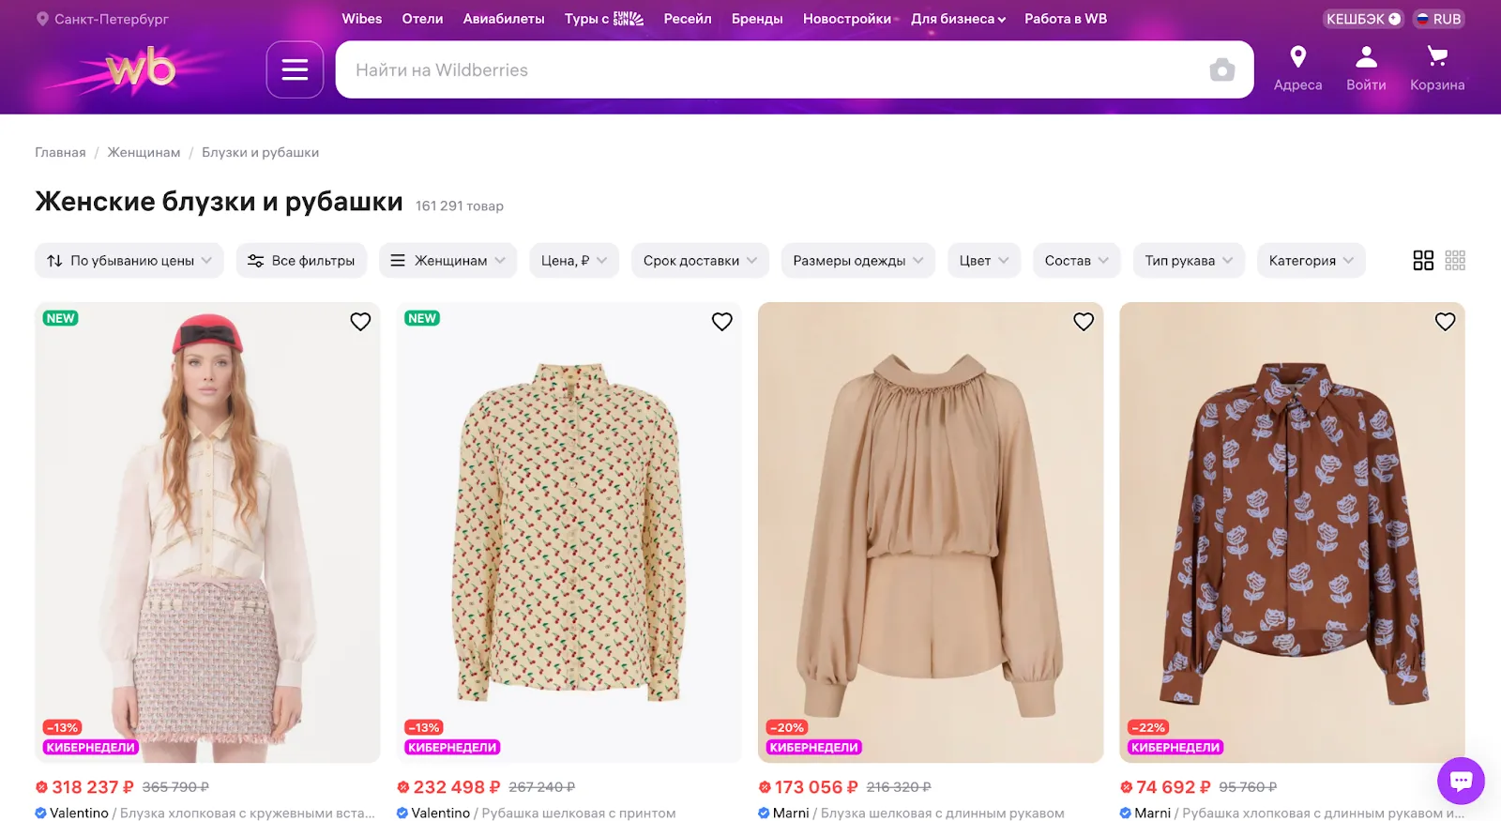Toggle heart on beige Marni silk blouse
This screenshot has height=821, width=1501.
point(1084,322)
